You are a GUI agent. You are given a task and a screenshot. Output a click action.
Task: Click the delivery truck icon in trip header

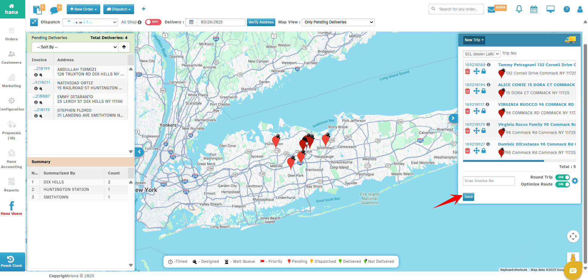570,40
